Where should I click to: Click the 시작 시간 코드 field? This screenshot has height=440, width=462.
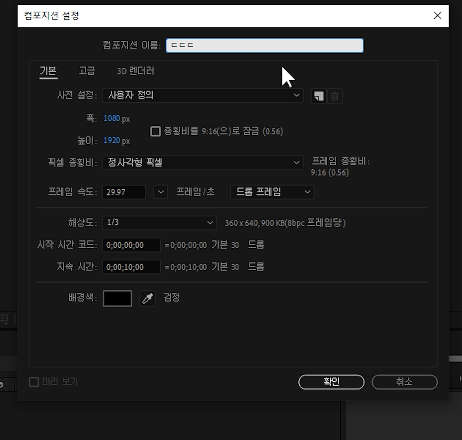(131, 245)
